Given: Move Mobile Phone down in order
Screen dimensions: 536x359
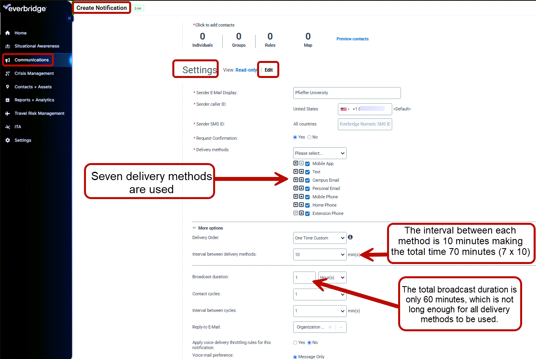Looking at the screenshot, I should pos(296,196).
